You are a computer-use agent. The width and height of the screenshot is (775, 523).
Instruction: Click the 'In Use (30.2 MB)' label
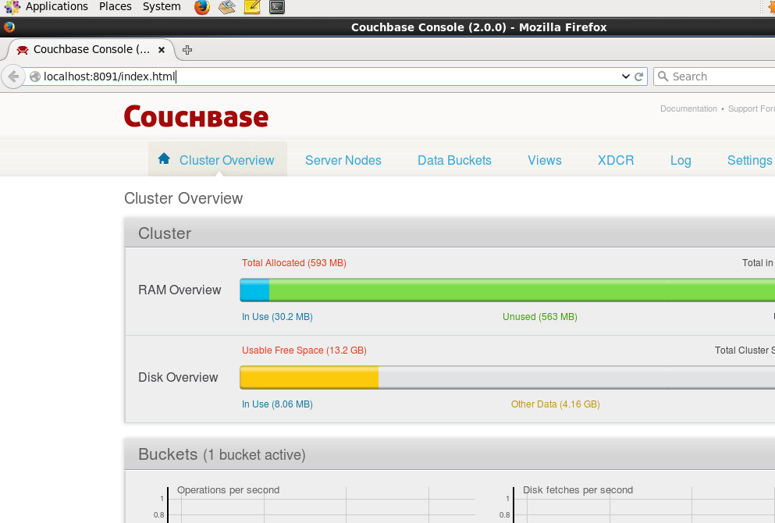click(x=277, y=317)
